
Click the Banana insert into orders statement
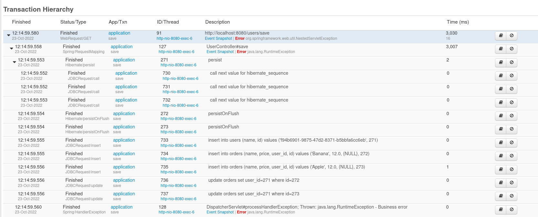289,154
